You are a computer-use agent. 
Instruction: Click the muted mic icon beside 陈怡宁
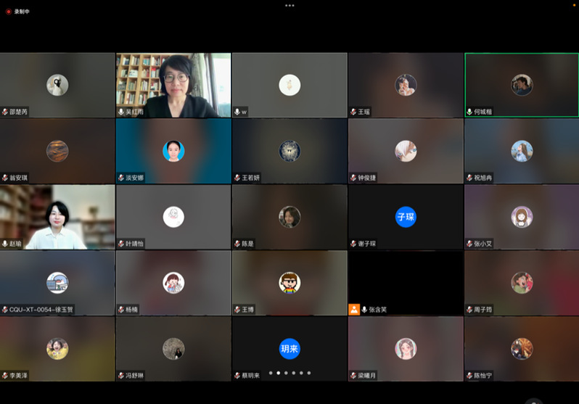click(469, 376)
